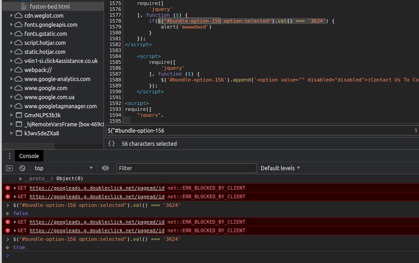This screenshot has width=419, height=263.
Task: Select the script.hotjar.com tree label
Action: [x=45, y=43]
